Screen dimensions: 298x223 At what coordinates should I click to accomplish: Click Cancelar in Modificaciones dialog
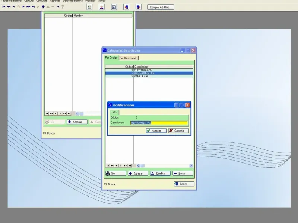(178, 131)
